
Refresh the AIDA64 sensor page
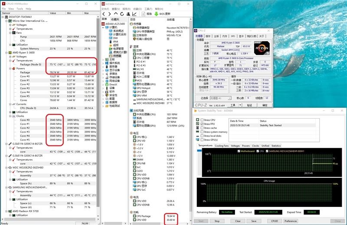122,14
